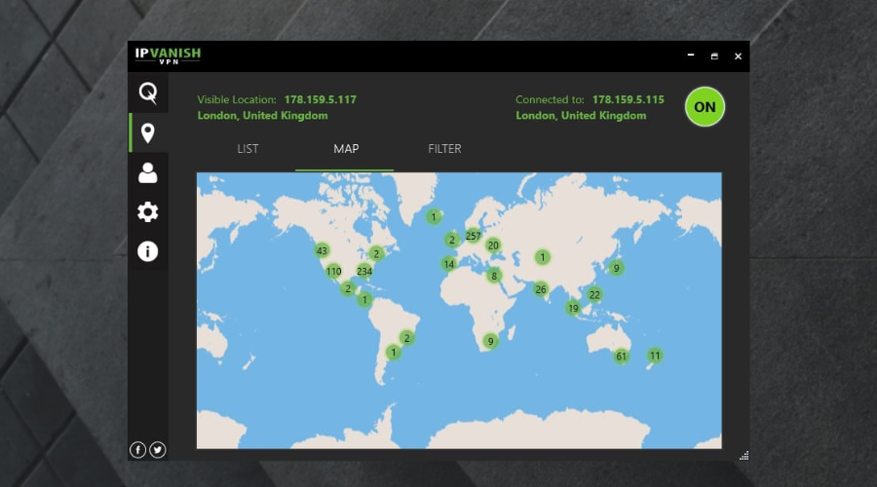
Task: Select the 2 server marker in Mexico
Action: [x=348, y=288]
